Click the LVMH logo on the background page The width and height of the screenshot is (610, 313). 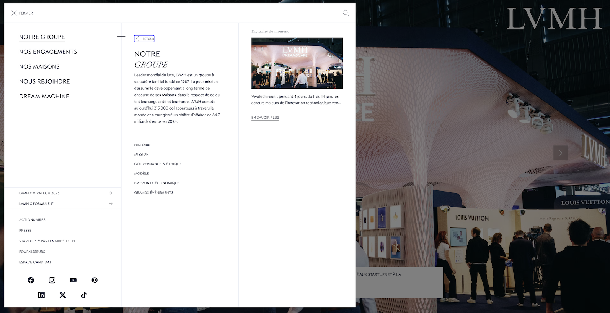(x=554, y=18)
